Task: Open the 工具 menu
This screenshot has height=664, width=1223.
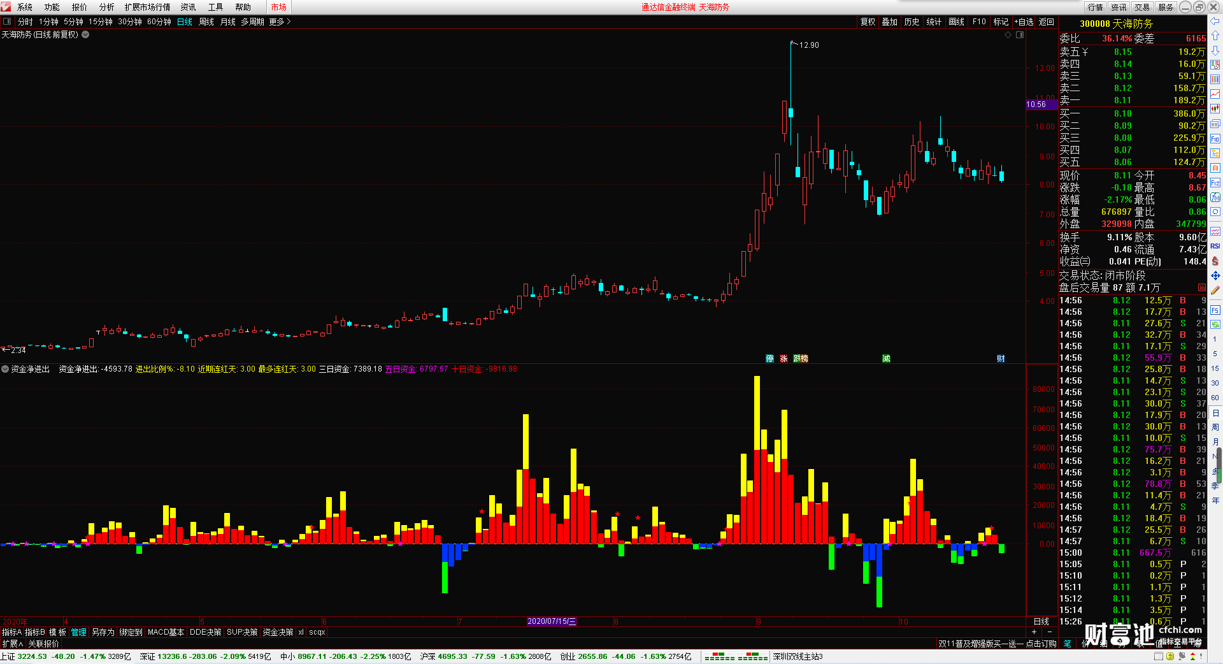Action: 215,7
